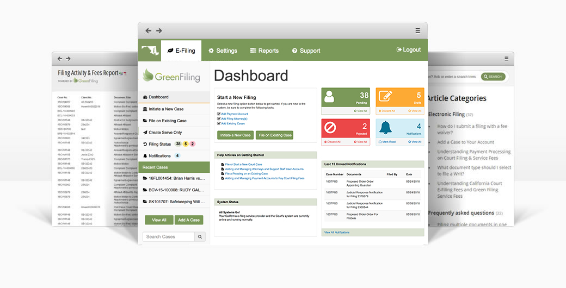Click the browser back arrow
Viewport: 566px width, 288px height.
pyautogui.click(x=149, y=31)
